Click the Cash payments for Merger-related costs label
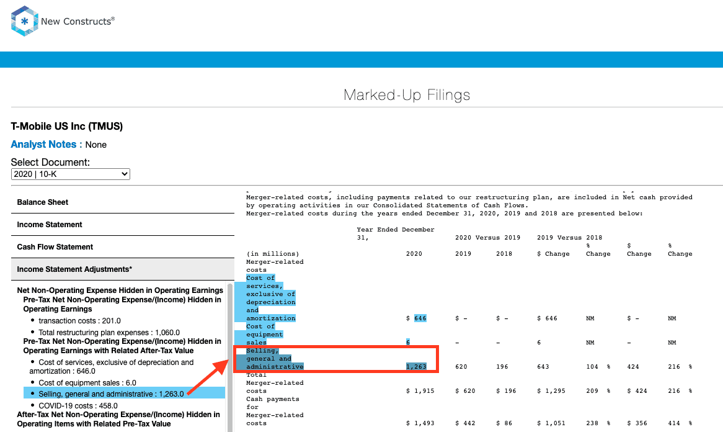 275,412
